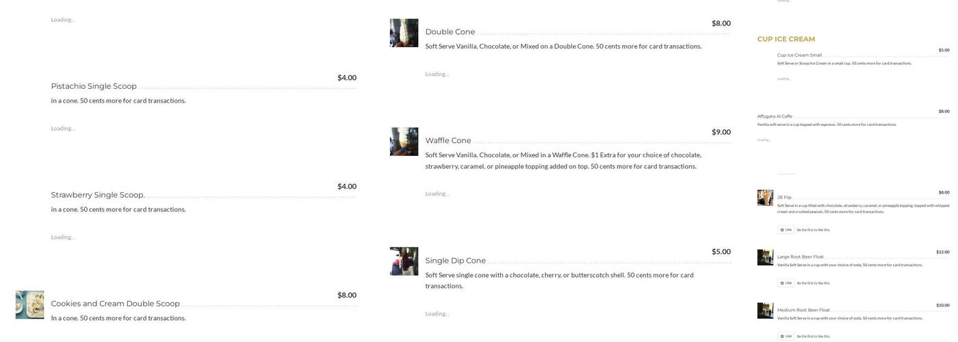Click the Large Root Beer Float title

point(800,257)
